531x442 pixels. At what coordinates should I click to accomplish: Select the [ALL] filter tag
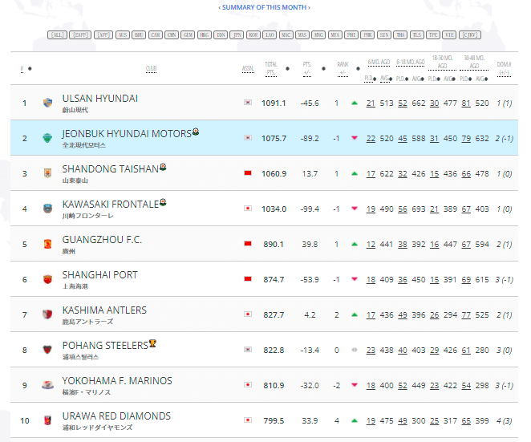pos(57,35)
